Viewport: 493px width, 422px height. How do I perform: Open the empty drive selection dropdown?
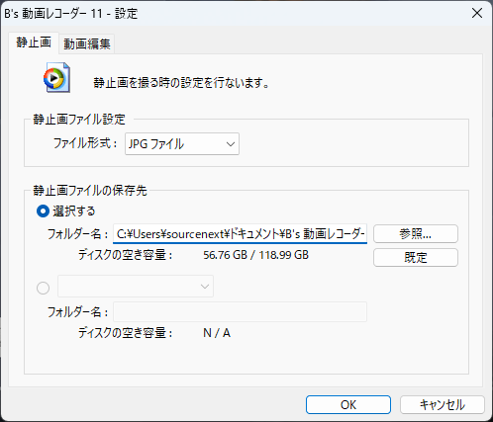136,287
